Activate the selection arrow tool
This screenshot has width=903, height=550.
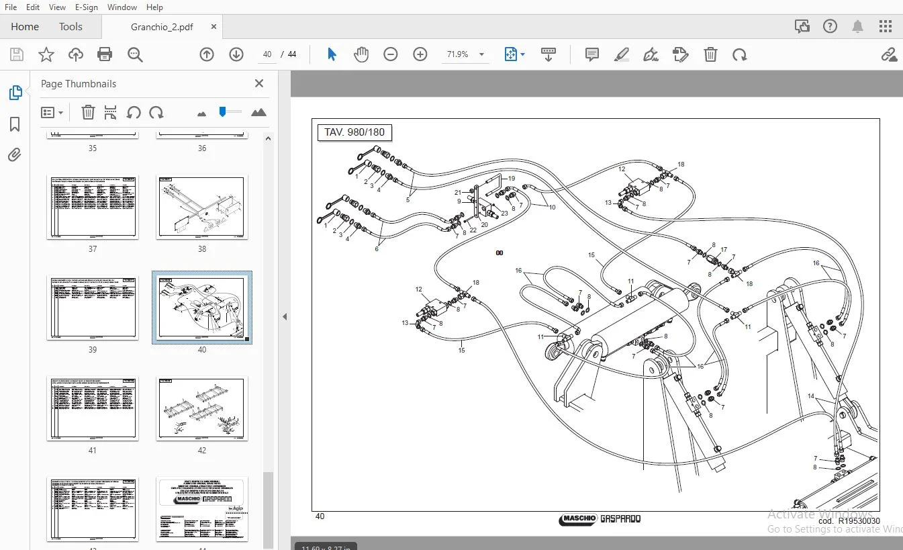332,54
